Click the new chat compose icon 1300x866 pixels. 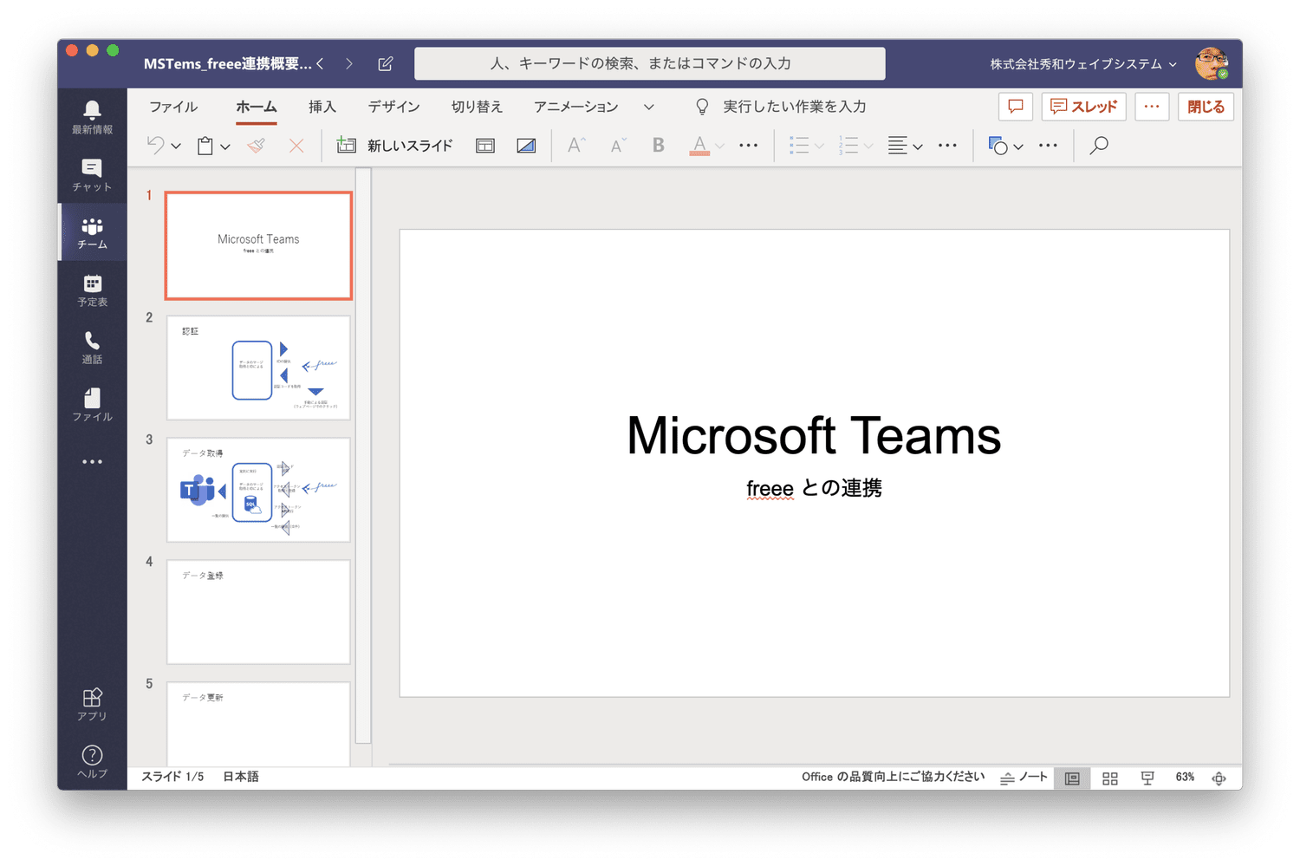coord(386,64)
